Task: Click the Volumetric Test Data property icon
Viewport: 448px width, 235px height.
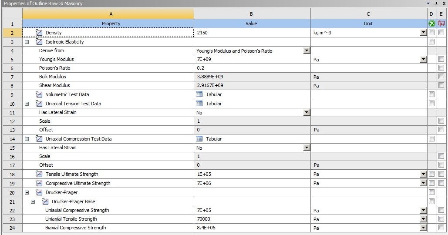Action: pyautogui.click(x=39, y=94)
